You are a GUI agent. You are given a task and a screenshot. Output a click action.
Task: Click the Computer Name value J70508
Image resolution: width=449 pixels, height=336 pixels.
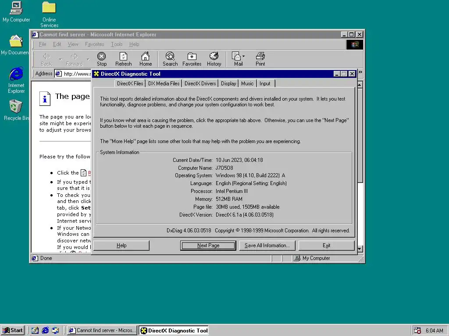224,168
